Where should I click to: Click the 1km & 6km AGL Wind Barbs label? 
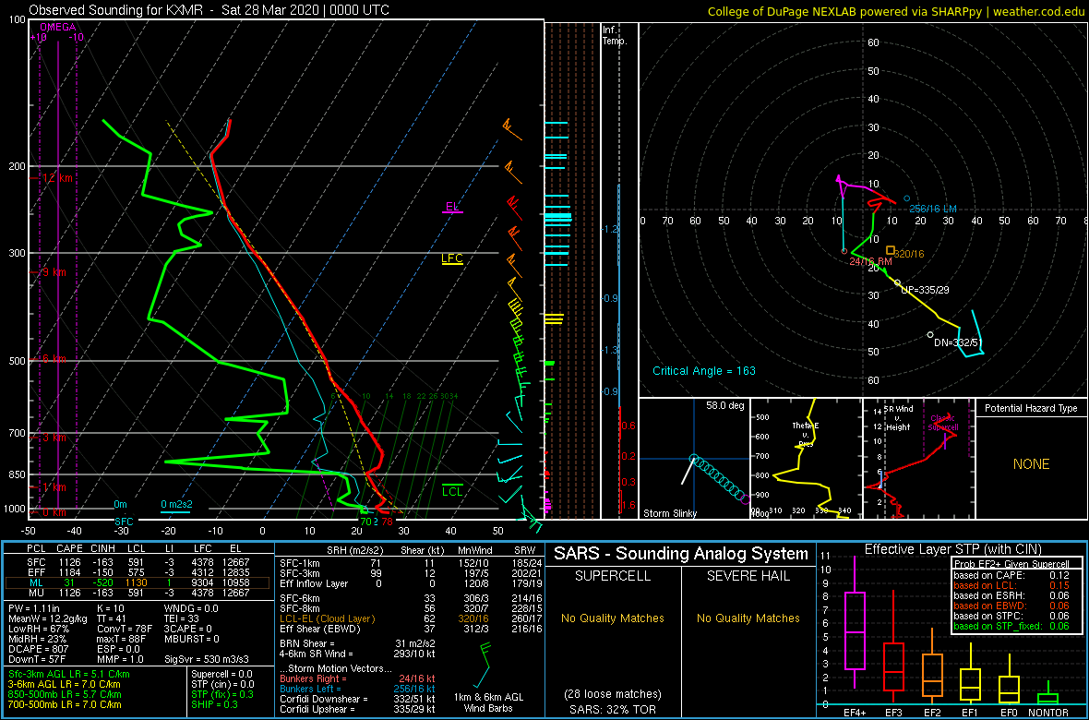pyautogui.click(x=487, y=702)
